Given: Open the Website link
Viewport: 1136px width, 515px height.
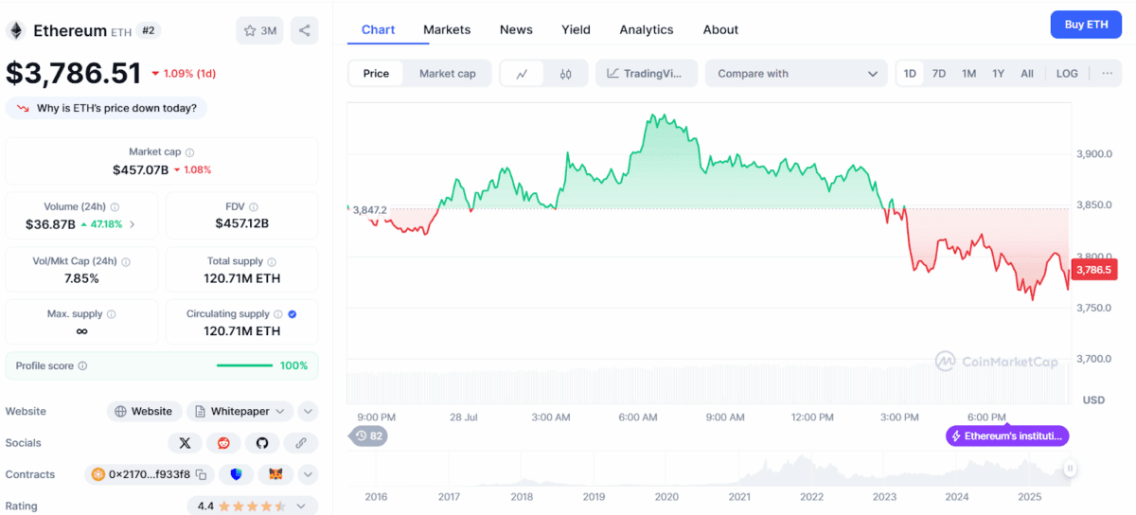Looking at the screenshot, I should [144, 412].
